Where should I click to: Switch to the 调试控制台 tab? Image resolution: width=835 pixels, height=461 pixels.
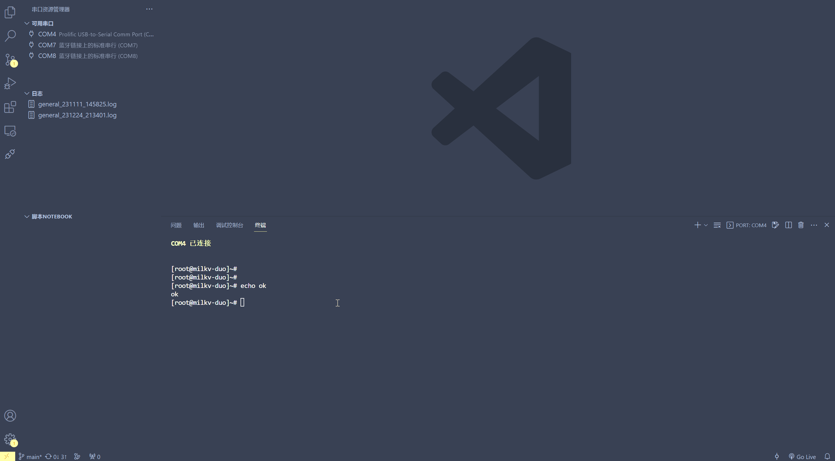click(x=230, y=225)
